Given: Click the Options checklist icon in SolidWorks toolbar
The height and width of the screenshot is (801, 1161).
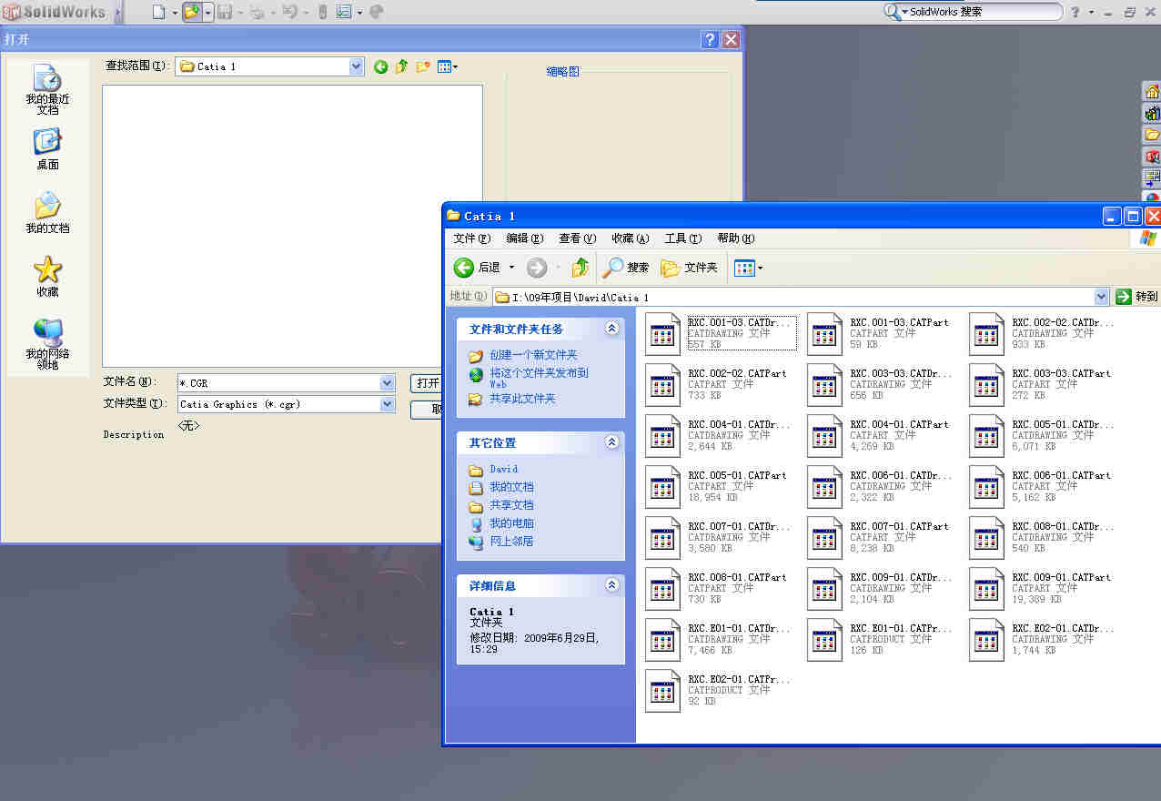Looking at the screenshot, I should click(344, 12).
